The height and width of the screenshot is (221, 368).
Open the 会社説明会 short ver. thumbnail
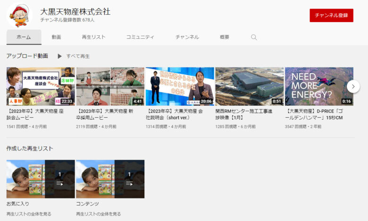point(180,87)
